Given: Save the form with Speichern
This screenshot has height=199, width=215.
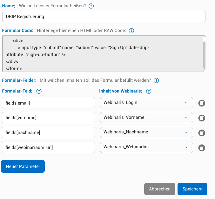Looking at the screenshot, I should click(x=192, y=189).
